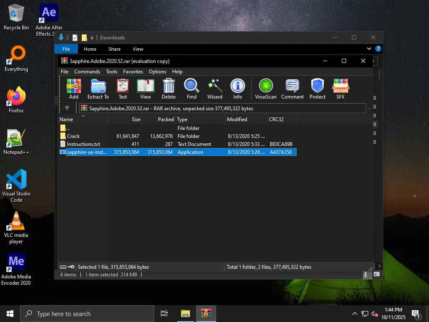
Task: Sort by the Type column header
Action: pos(200,119)
